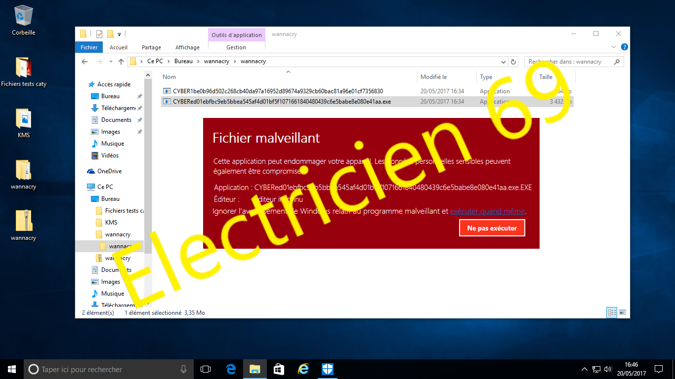
Task: Open the address bar history dropdown
Action: (504, 62)
